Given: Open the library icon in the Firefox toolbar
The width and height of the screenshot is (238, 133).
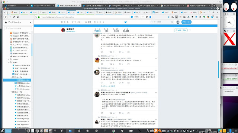Looking at the screenshot, I should point(173,17).
